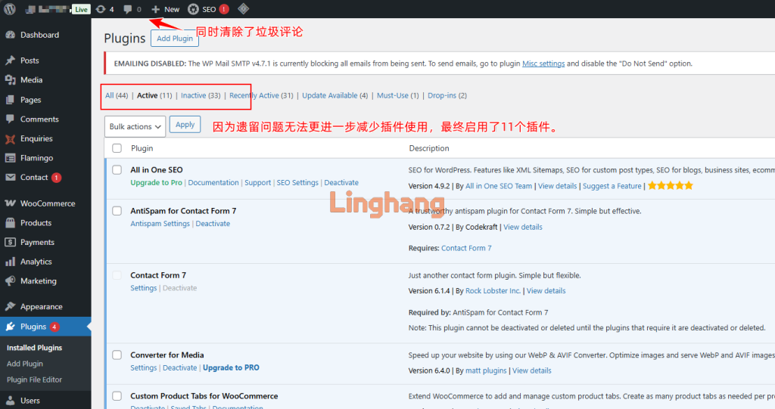Tick the select-all checkbox beside Plugin header
The width and height of the screenshot is (775, 409).
coord(117,148)
